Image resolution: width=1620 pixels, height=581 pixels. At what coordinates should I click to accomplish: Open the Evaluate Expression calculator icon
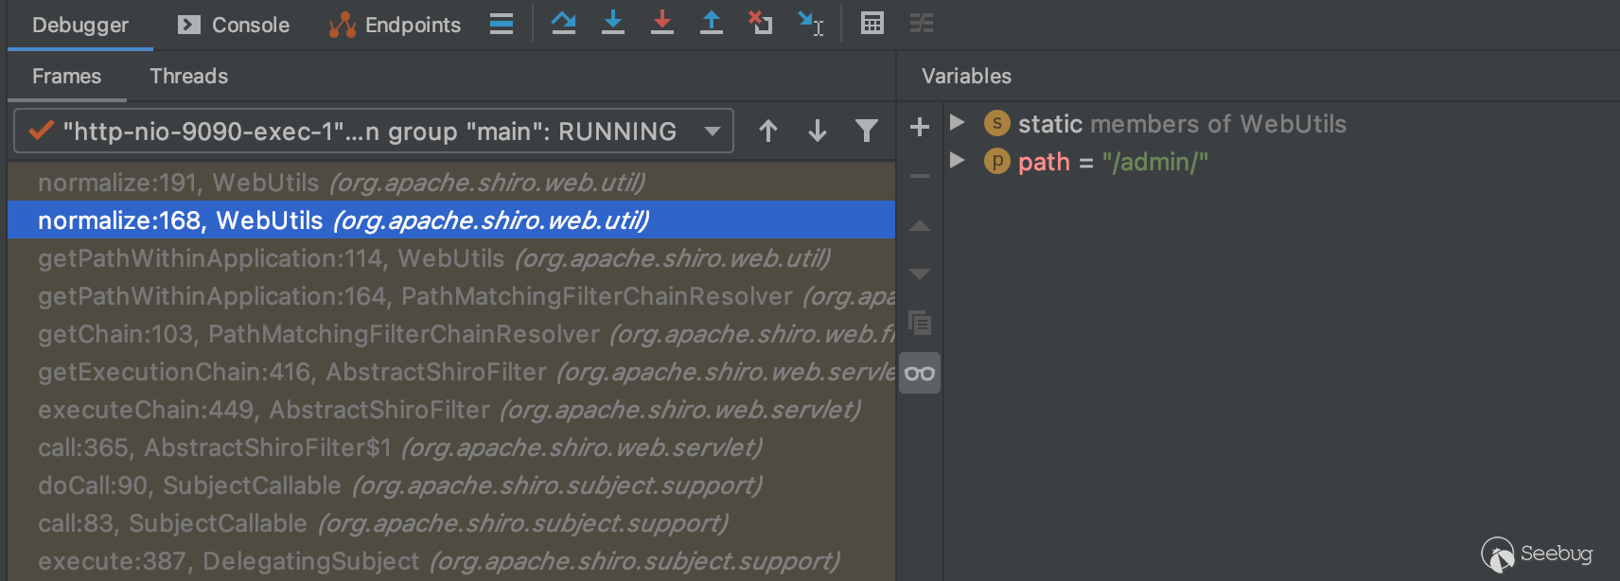pos(872,23)
